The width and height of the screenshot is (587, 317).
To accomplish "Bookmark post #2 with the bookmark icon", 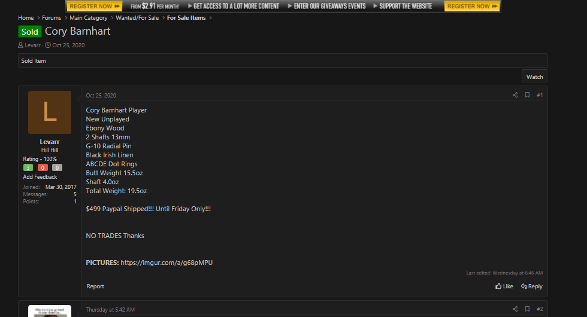I will 527,309.
